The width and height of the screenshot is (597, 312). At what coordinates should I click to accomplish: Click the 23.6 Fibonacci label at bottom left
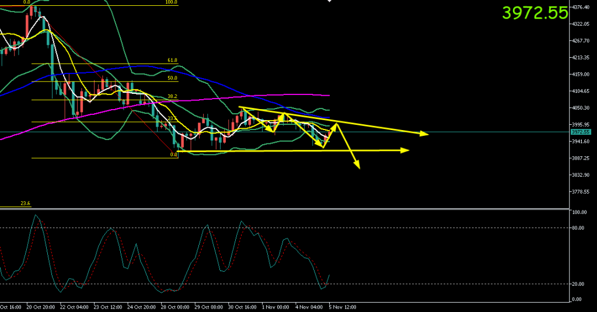tap(25, 204)
